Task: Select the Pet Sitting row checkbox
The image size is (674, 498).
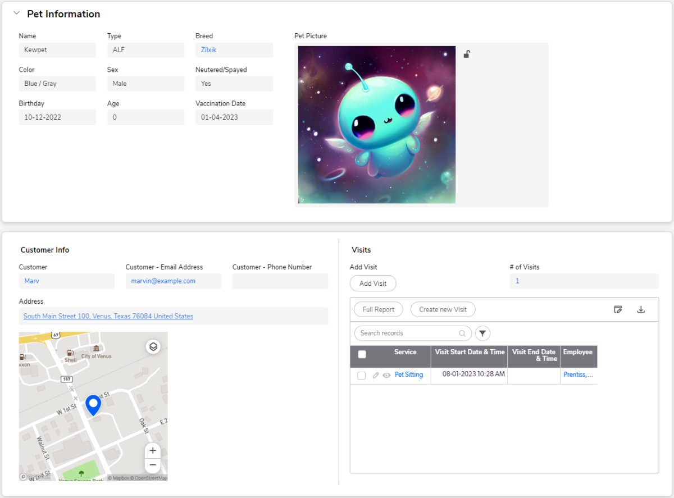Action: pyautogui.click(x=362, y=376)
